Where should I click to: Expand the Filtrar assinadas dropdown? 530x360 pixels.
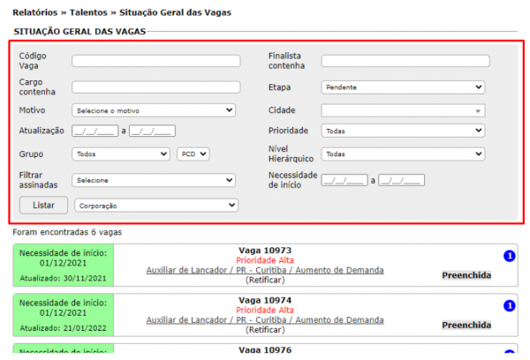click(x=154, y=180)
